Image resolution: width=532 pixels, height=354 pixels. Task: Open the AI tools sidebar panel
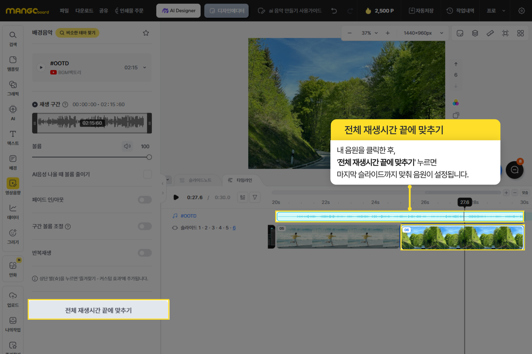pos(13,113)
